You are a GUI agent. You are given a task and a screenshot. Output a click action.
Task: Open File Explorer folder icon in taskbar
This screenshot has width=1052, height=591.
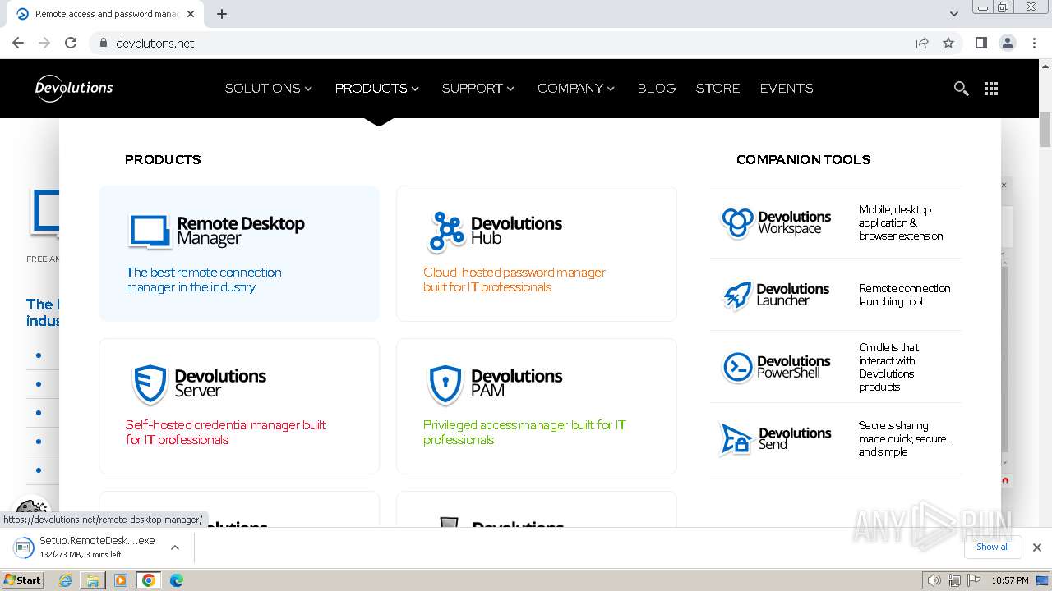click(93, 580)
